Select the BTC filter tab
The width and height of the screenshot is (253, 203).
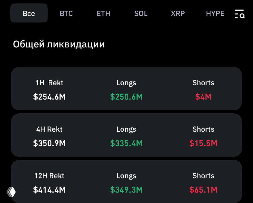[x=66, y=13]
